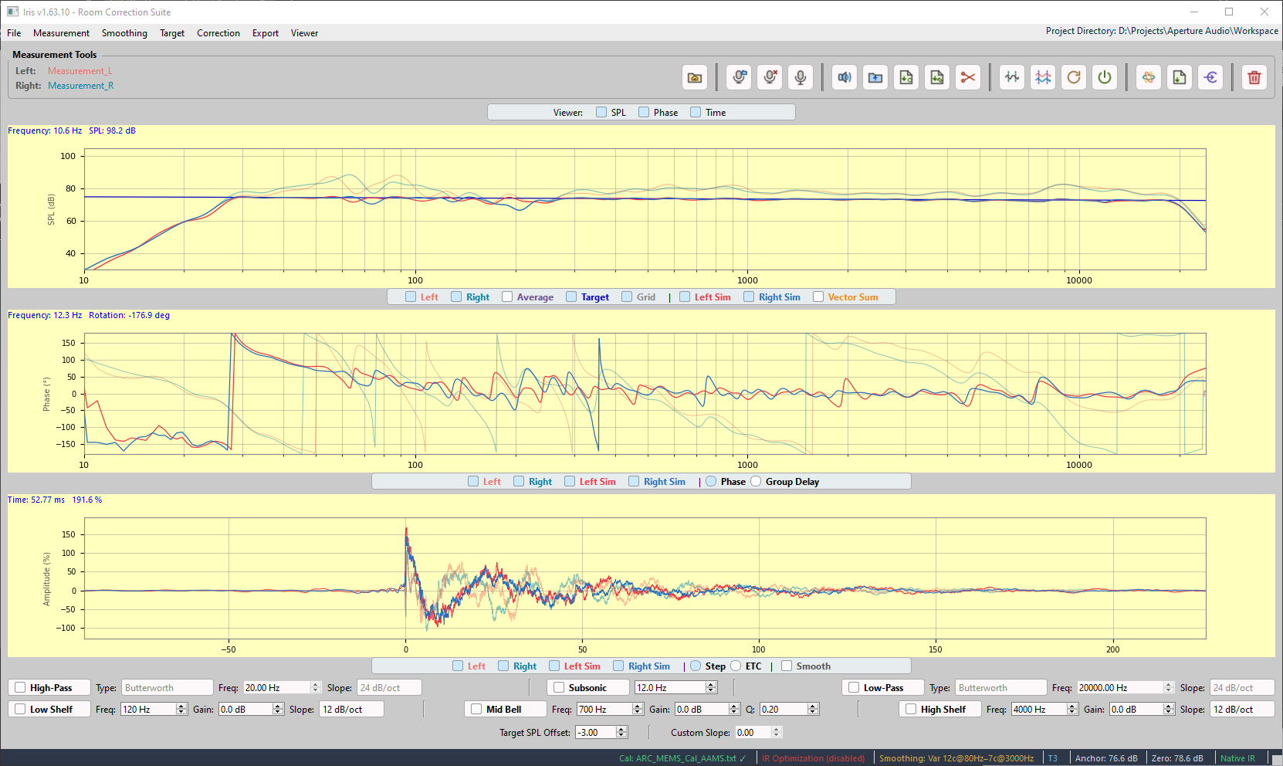Click the import file icon left of scissors

937,77
